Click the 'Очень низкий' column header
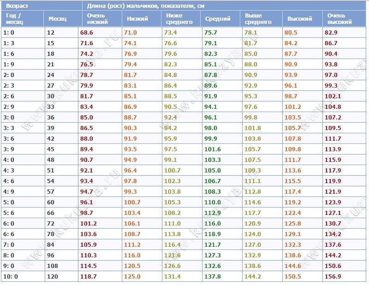 click(x=97, y=19)
